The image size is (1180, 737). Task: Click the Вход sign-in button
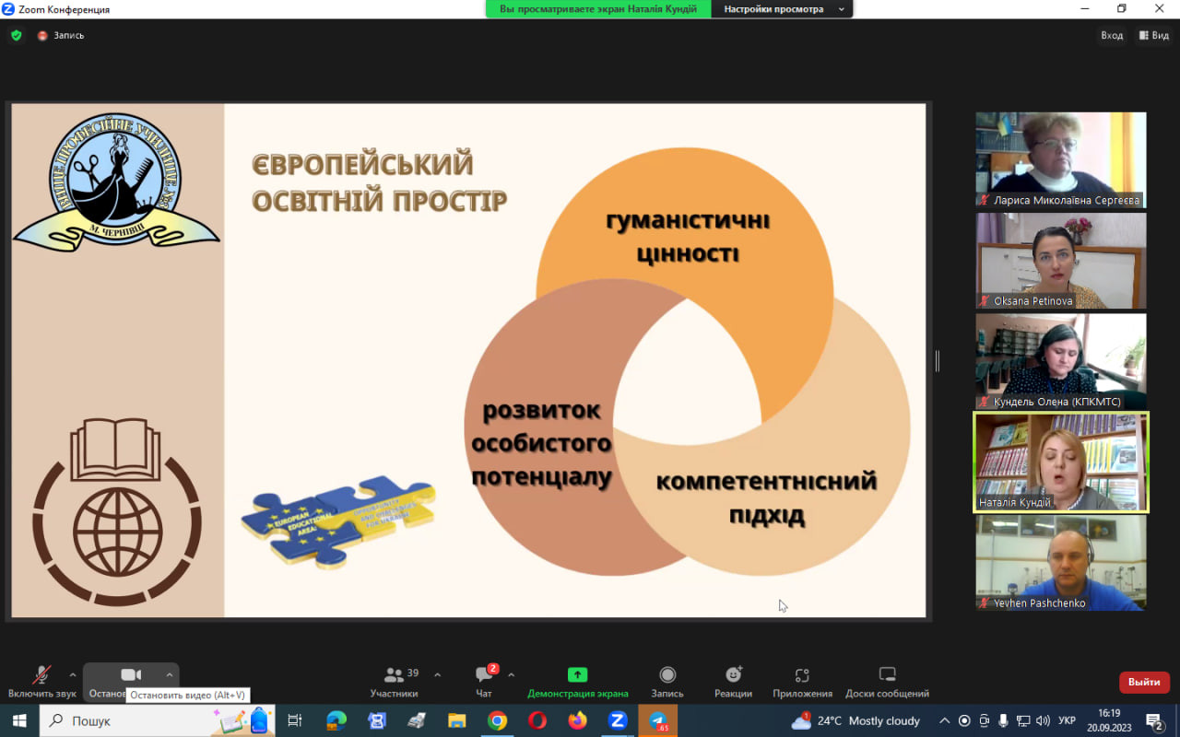pos(1112,35)
